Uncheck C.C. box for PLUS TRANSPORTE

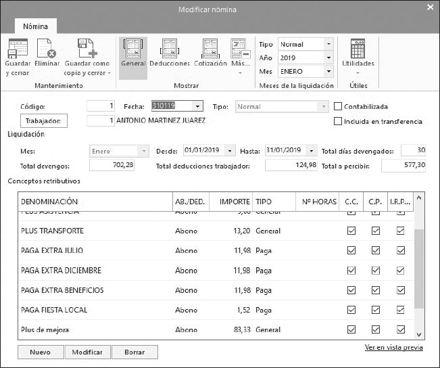(x=351, y=231)
